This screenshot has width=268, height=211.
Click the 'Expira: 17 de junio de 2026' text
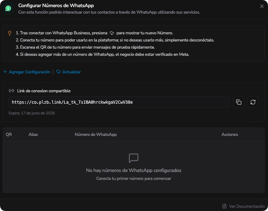(x=31, y=113)
